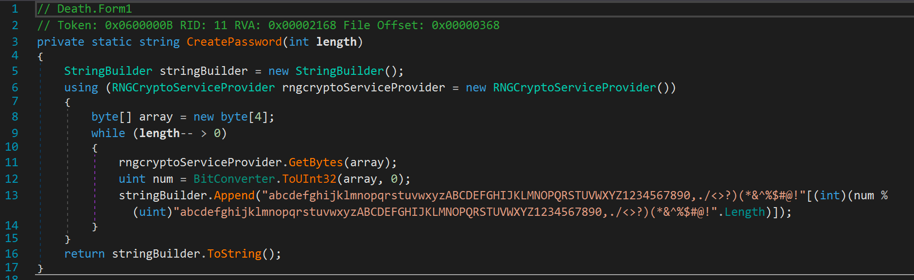Click the while keyword
This screenshot has height=280, width=914.
pyautogui.click(x=108, y=133)
